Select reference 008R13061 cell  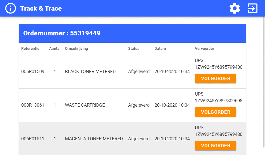pyautogui.click(x=33, y=105)
